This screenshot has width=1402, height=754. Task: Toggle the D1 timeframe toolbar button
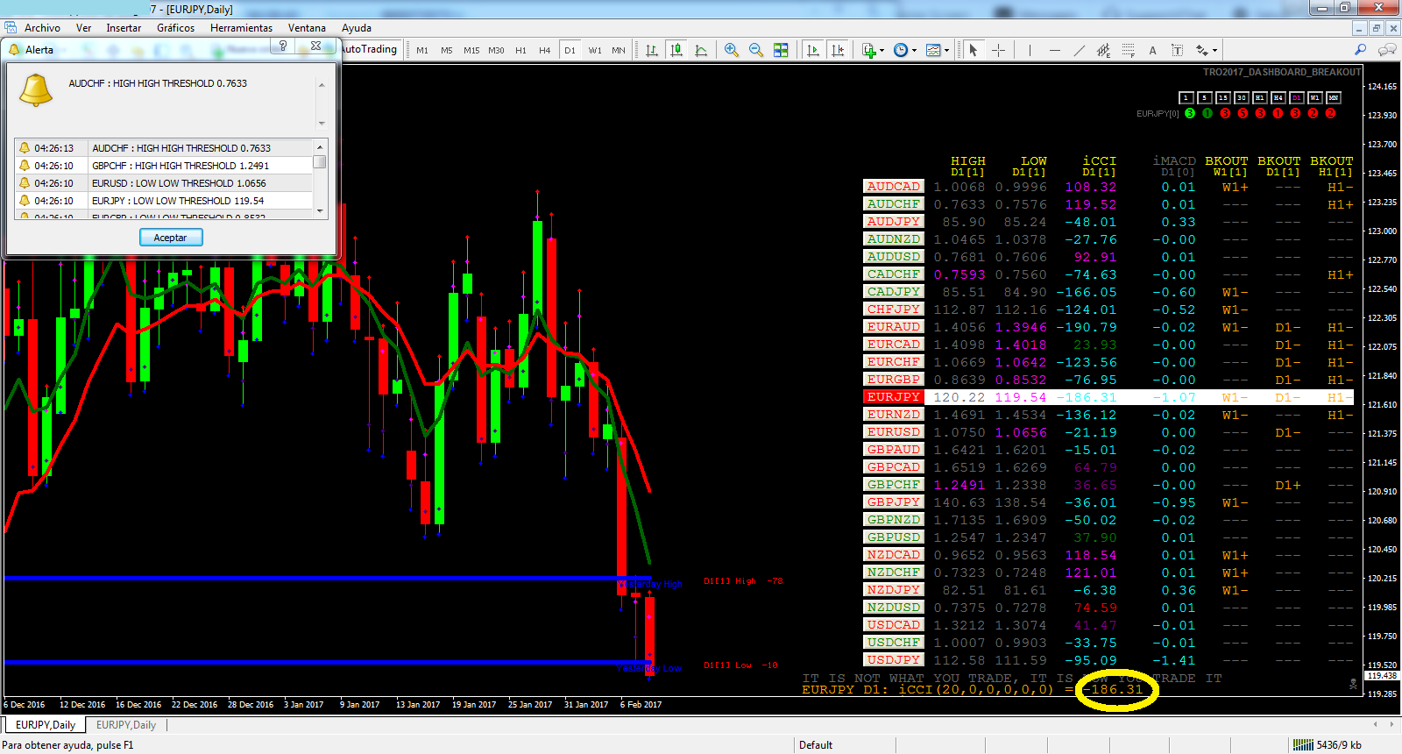tap(570, 50)
